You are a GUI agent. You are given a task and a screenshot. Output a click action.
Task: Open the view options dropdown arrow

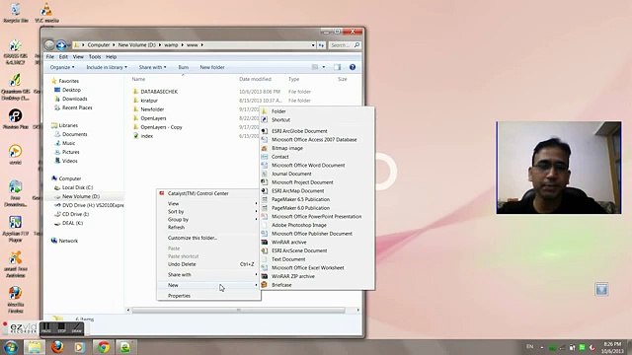click(324, 67)
